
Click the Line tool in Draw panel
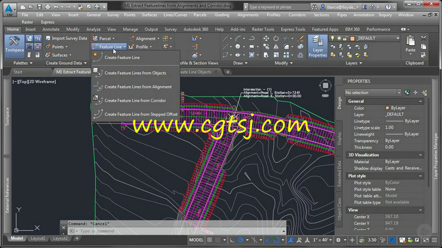(226, 38)
